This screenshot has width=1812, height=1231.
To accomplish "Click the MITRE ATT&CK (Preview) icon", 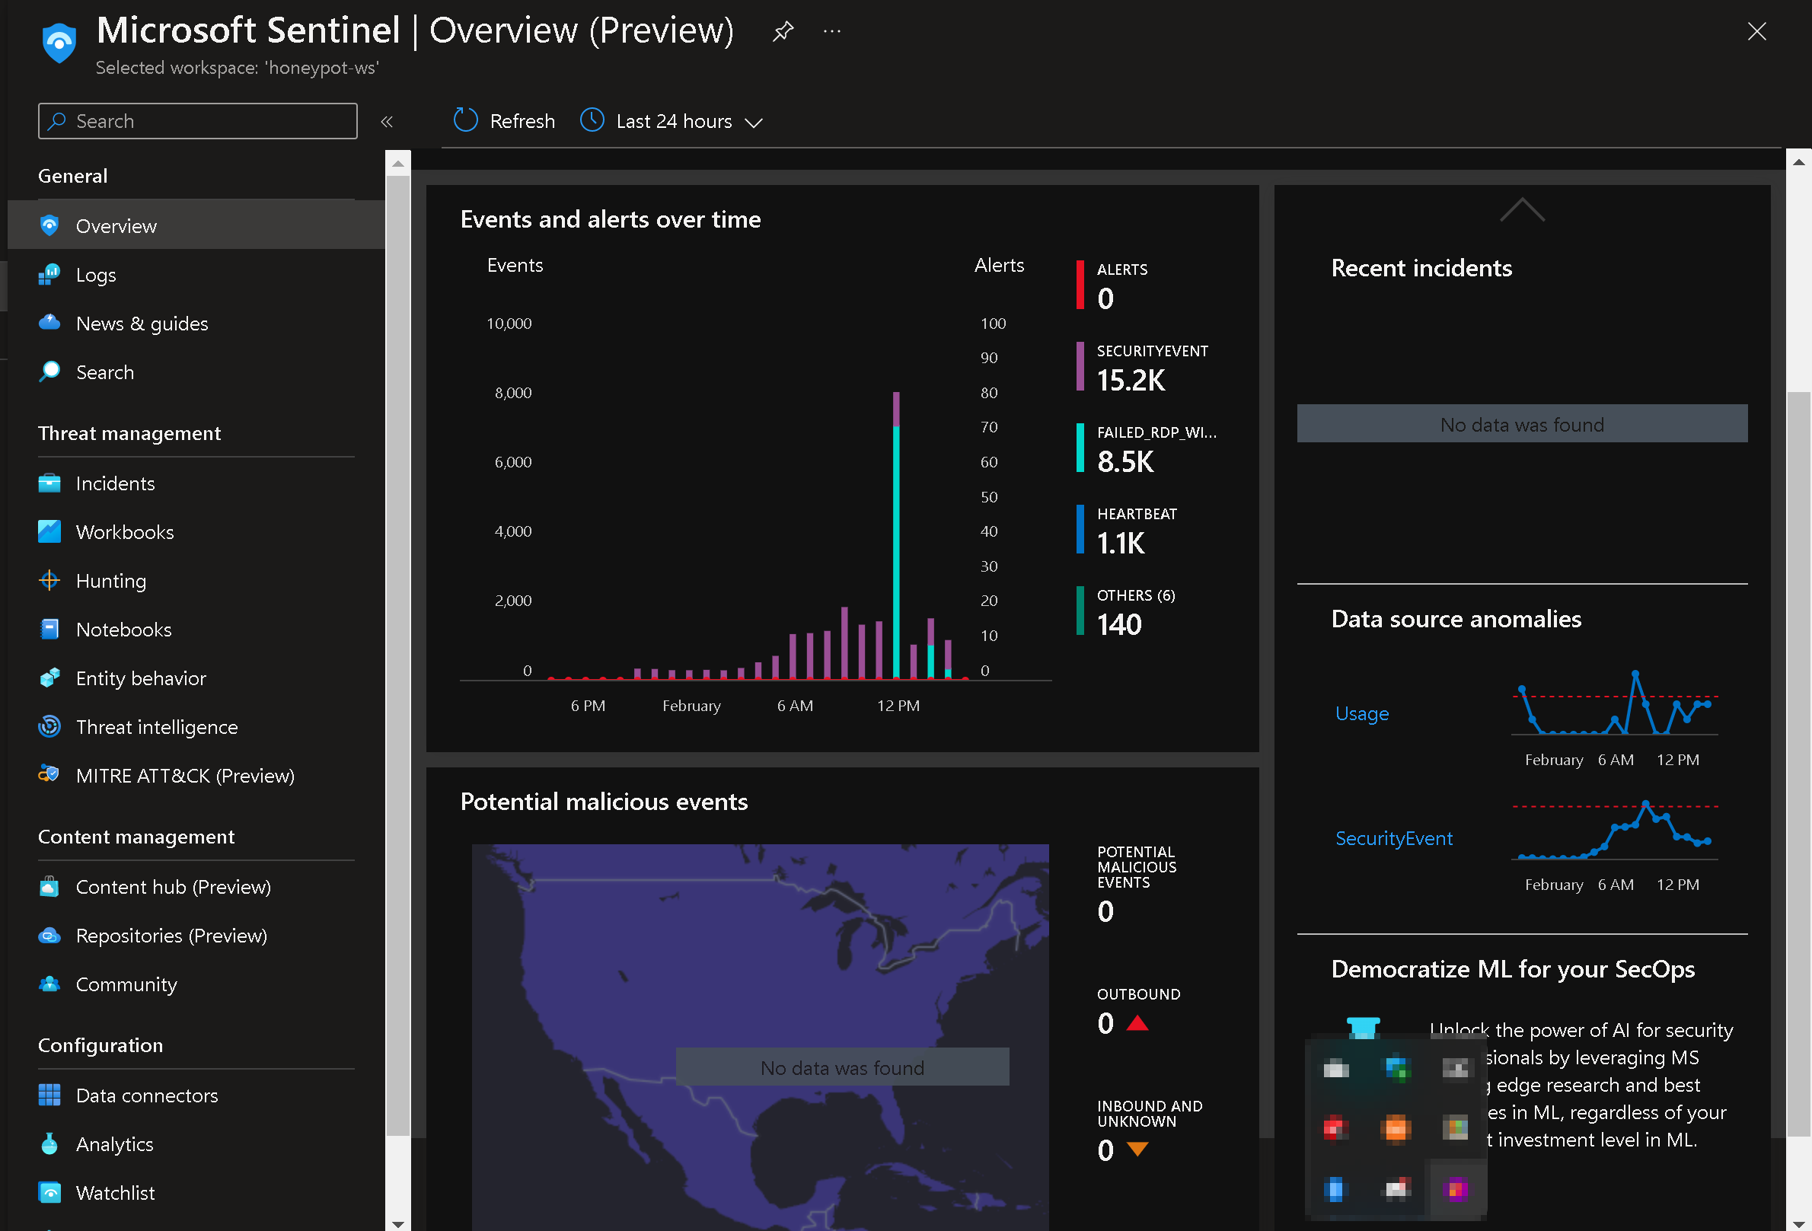I will (49, 775).
